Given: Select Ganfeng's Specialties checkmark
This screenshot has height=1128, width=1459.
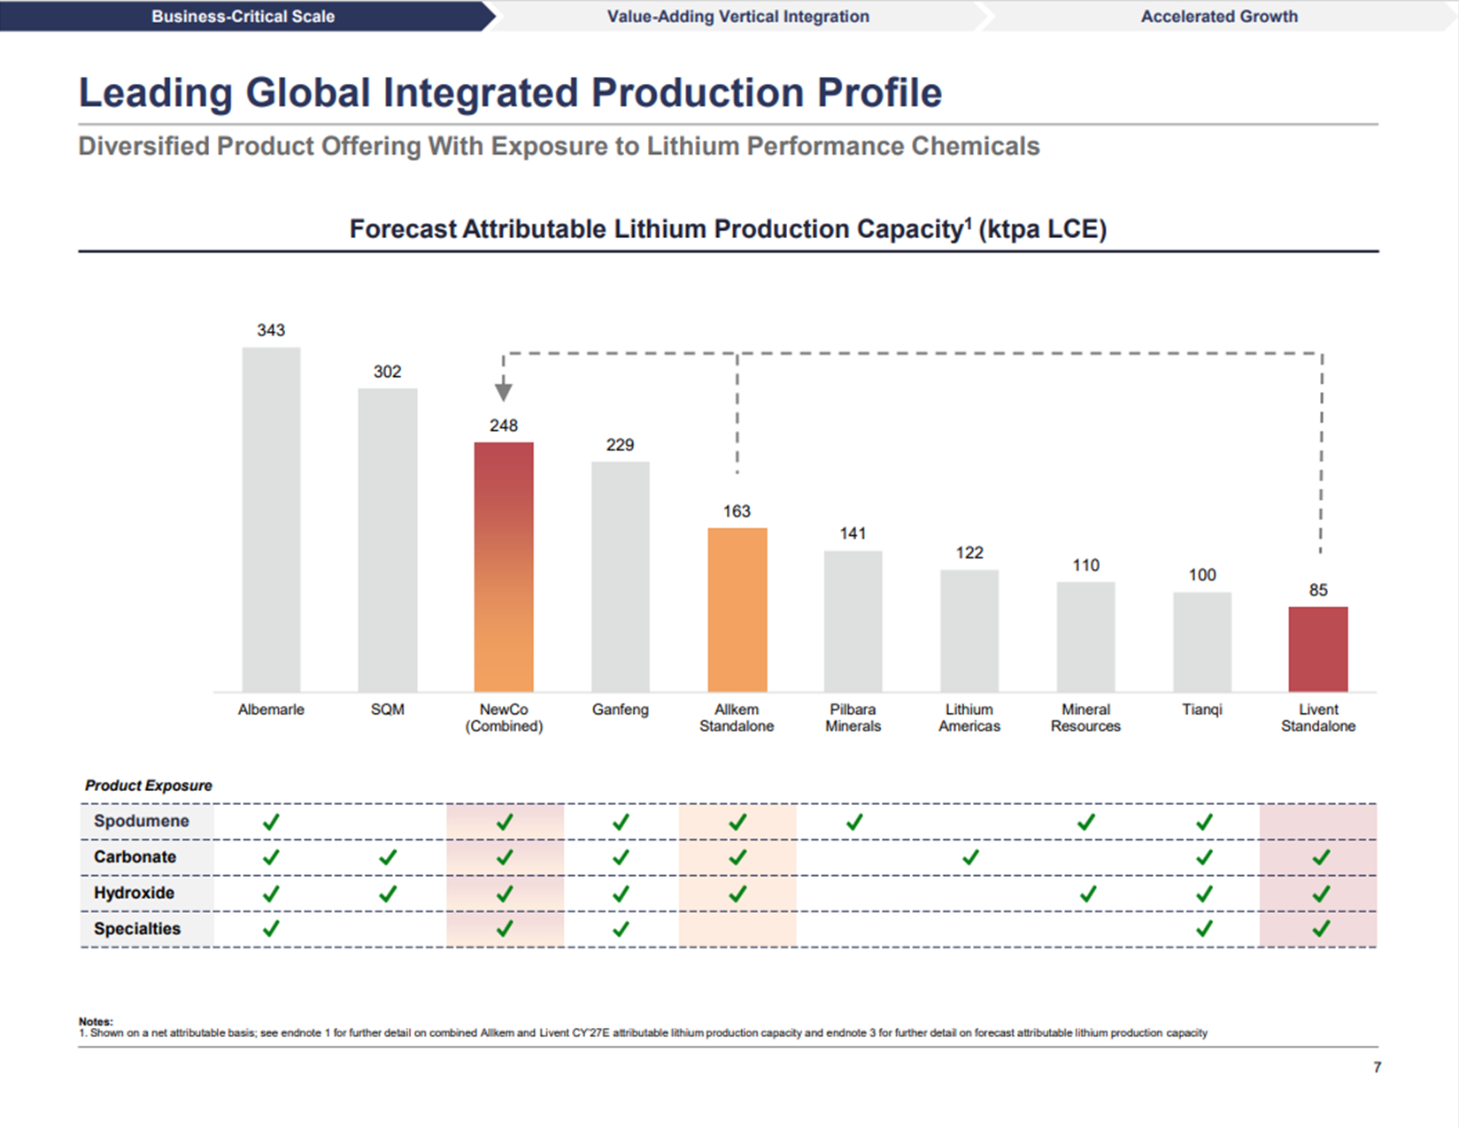Looking at the screenshot, I should click(621, 929).
